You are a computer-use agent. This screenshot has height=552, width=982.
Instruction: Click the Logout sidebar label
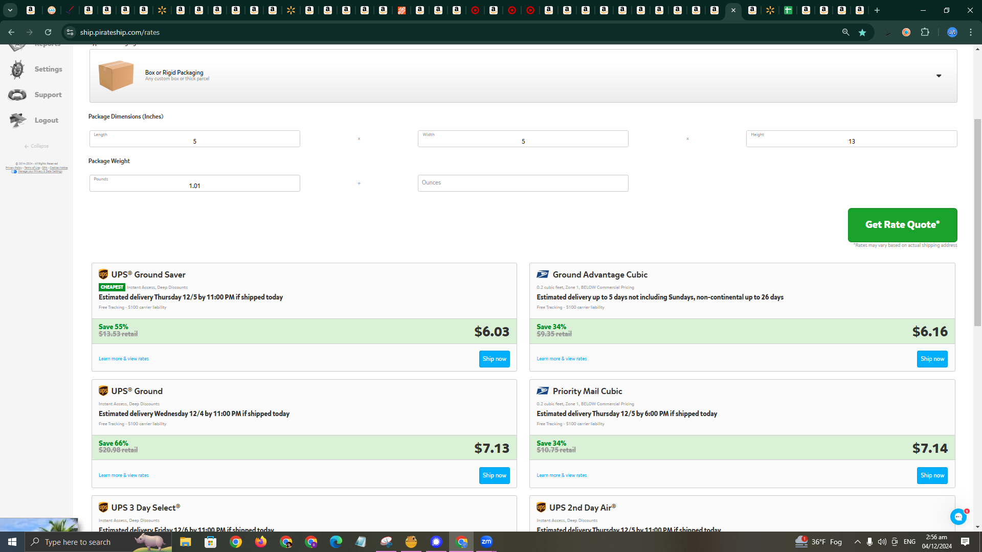pyautogui.click(x=46, y=121)
